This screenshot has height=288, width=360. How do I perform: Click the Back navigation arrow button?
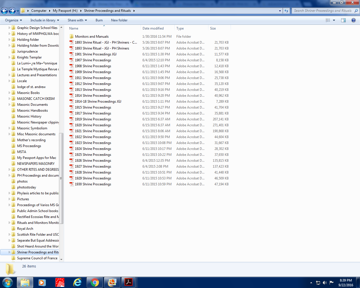tap(4, 11)
